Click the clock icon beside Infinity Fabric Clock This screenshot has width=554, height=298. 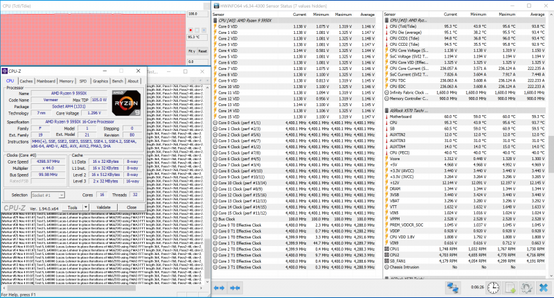pos(386,93)
